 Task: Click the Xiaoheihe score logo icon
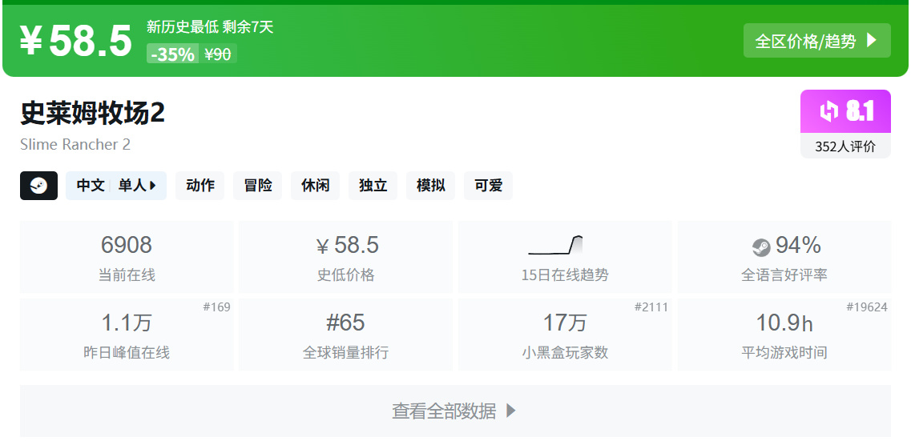(x=828, y=111)
